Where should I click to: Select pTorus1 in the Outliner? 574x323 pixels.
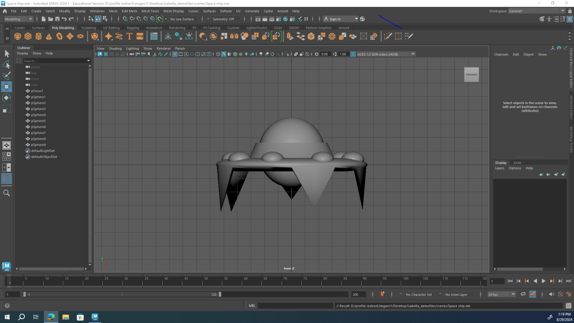[x=37, y=91]
